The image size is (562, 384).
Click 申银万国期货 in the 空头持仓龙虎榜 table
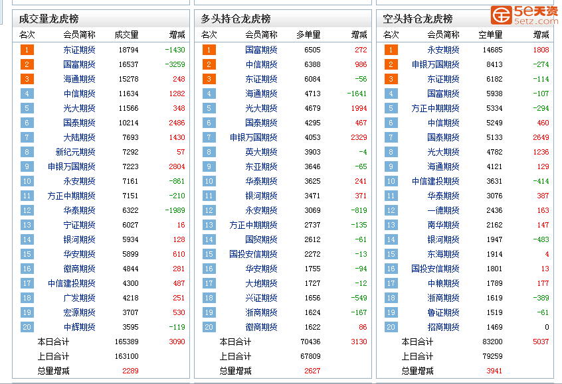click(x=436, y=64)
